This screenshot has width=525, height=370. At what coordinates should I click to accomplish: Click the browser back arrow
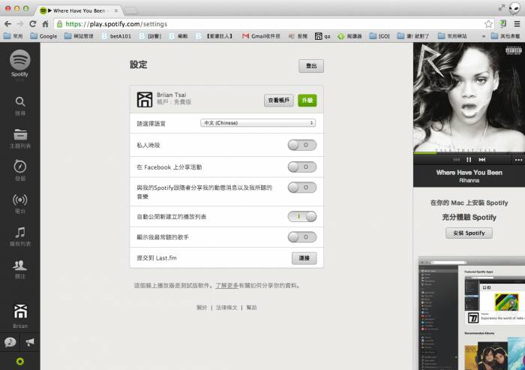pyautogui.click(x=8, y=24)
